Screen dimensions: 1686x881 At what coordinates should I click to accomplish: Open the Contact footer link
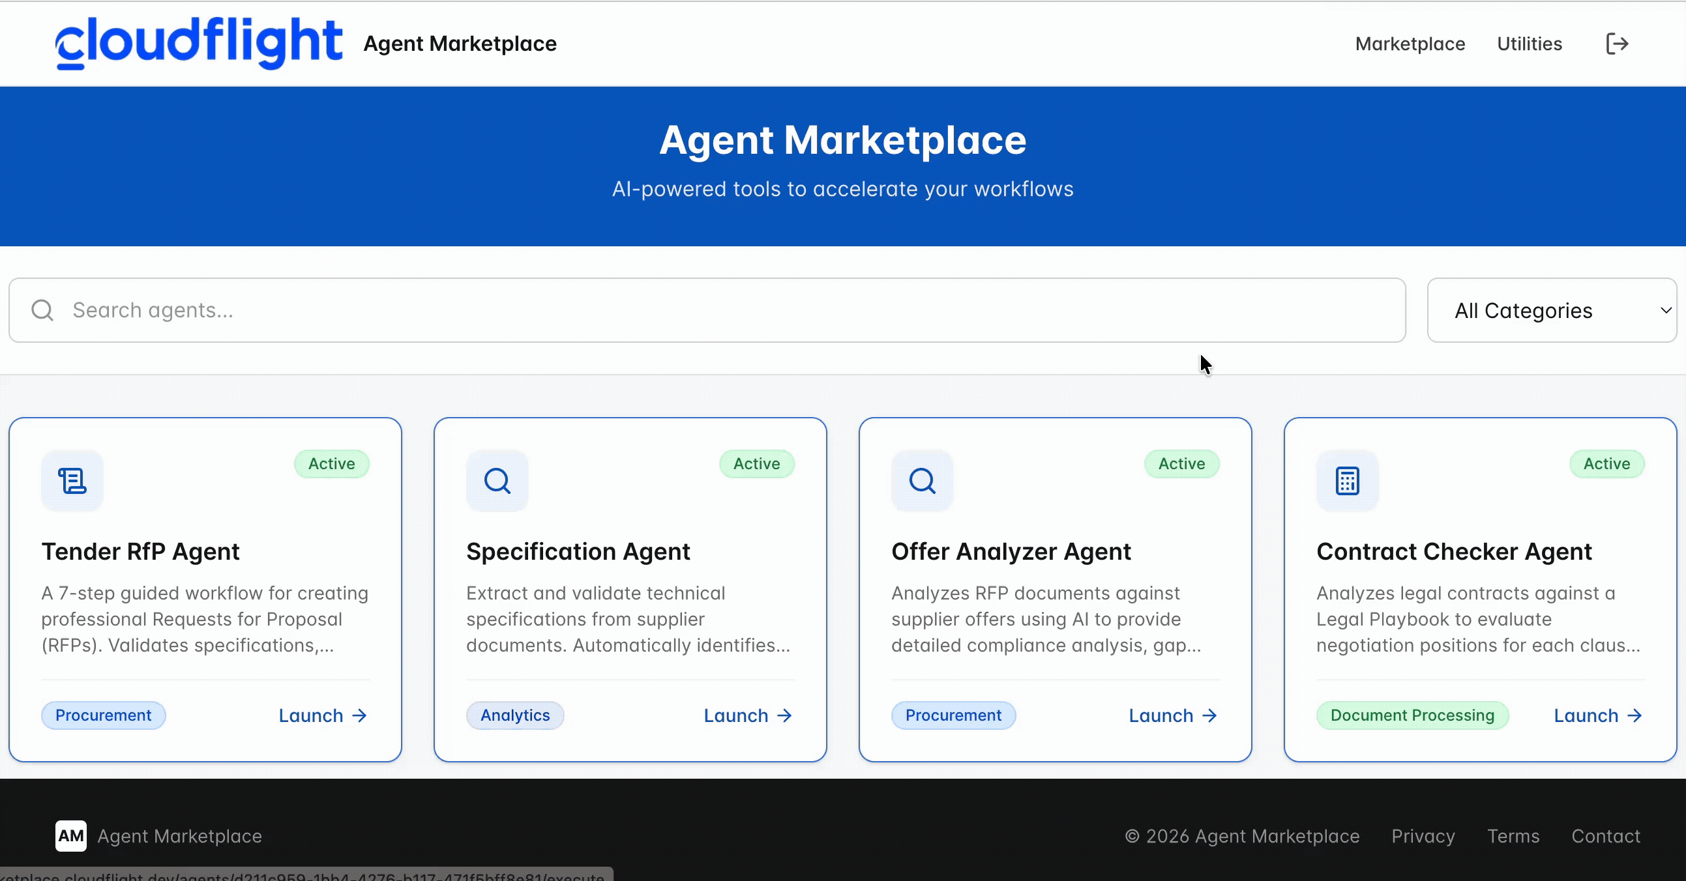point(1606,836)
